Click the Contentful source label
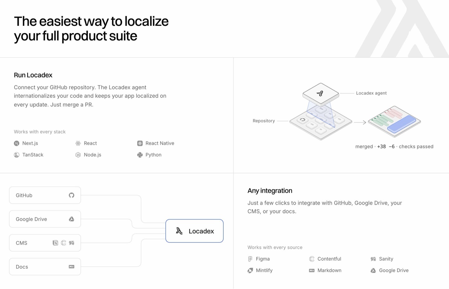 click(x=329, y=259)
